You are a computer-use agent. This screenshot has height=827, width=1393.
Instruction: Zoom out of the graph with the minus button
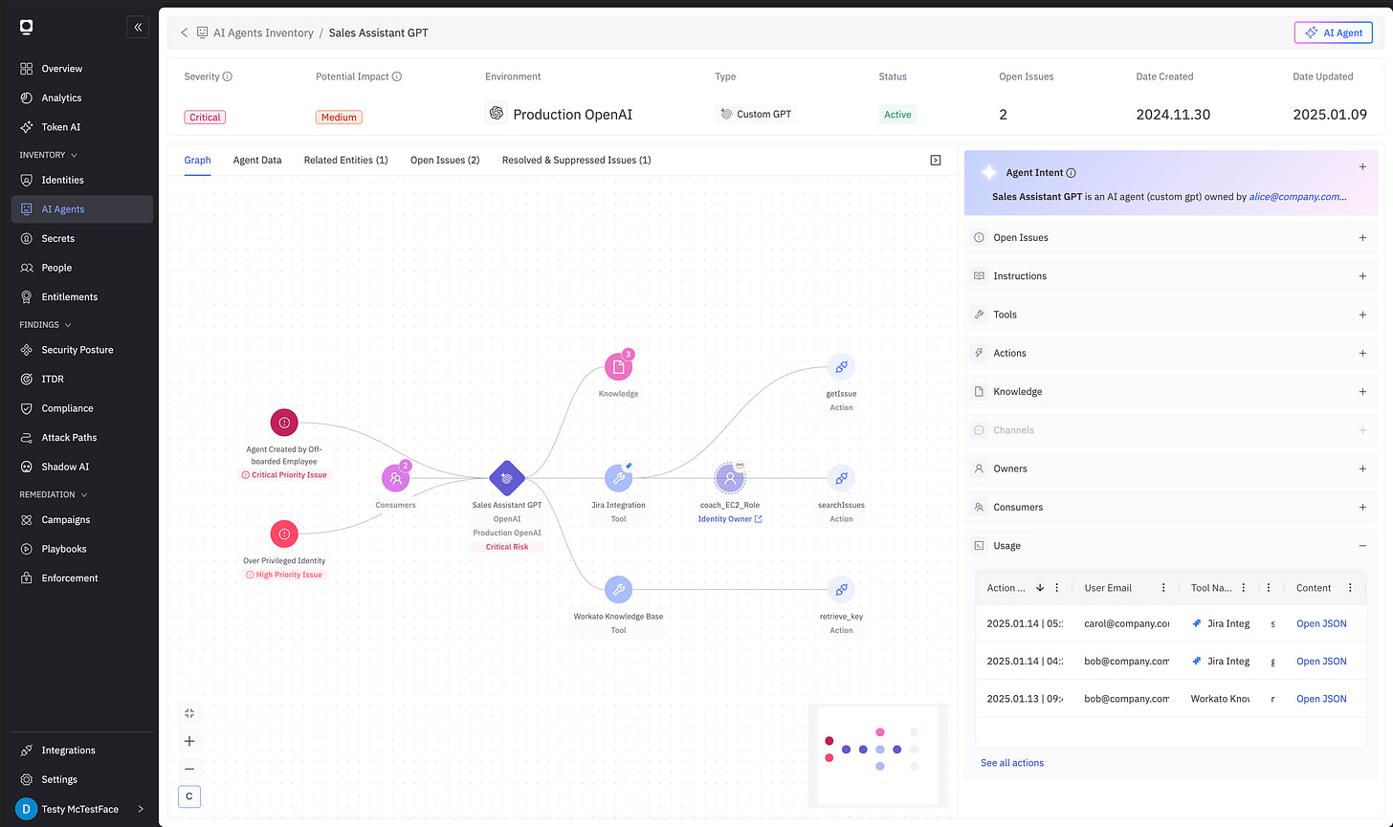click(x=189, y=769)
